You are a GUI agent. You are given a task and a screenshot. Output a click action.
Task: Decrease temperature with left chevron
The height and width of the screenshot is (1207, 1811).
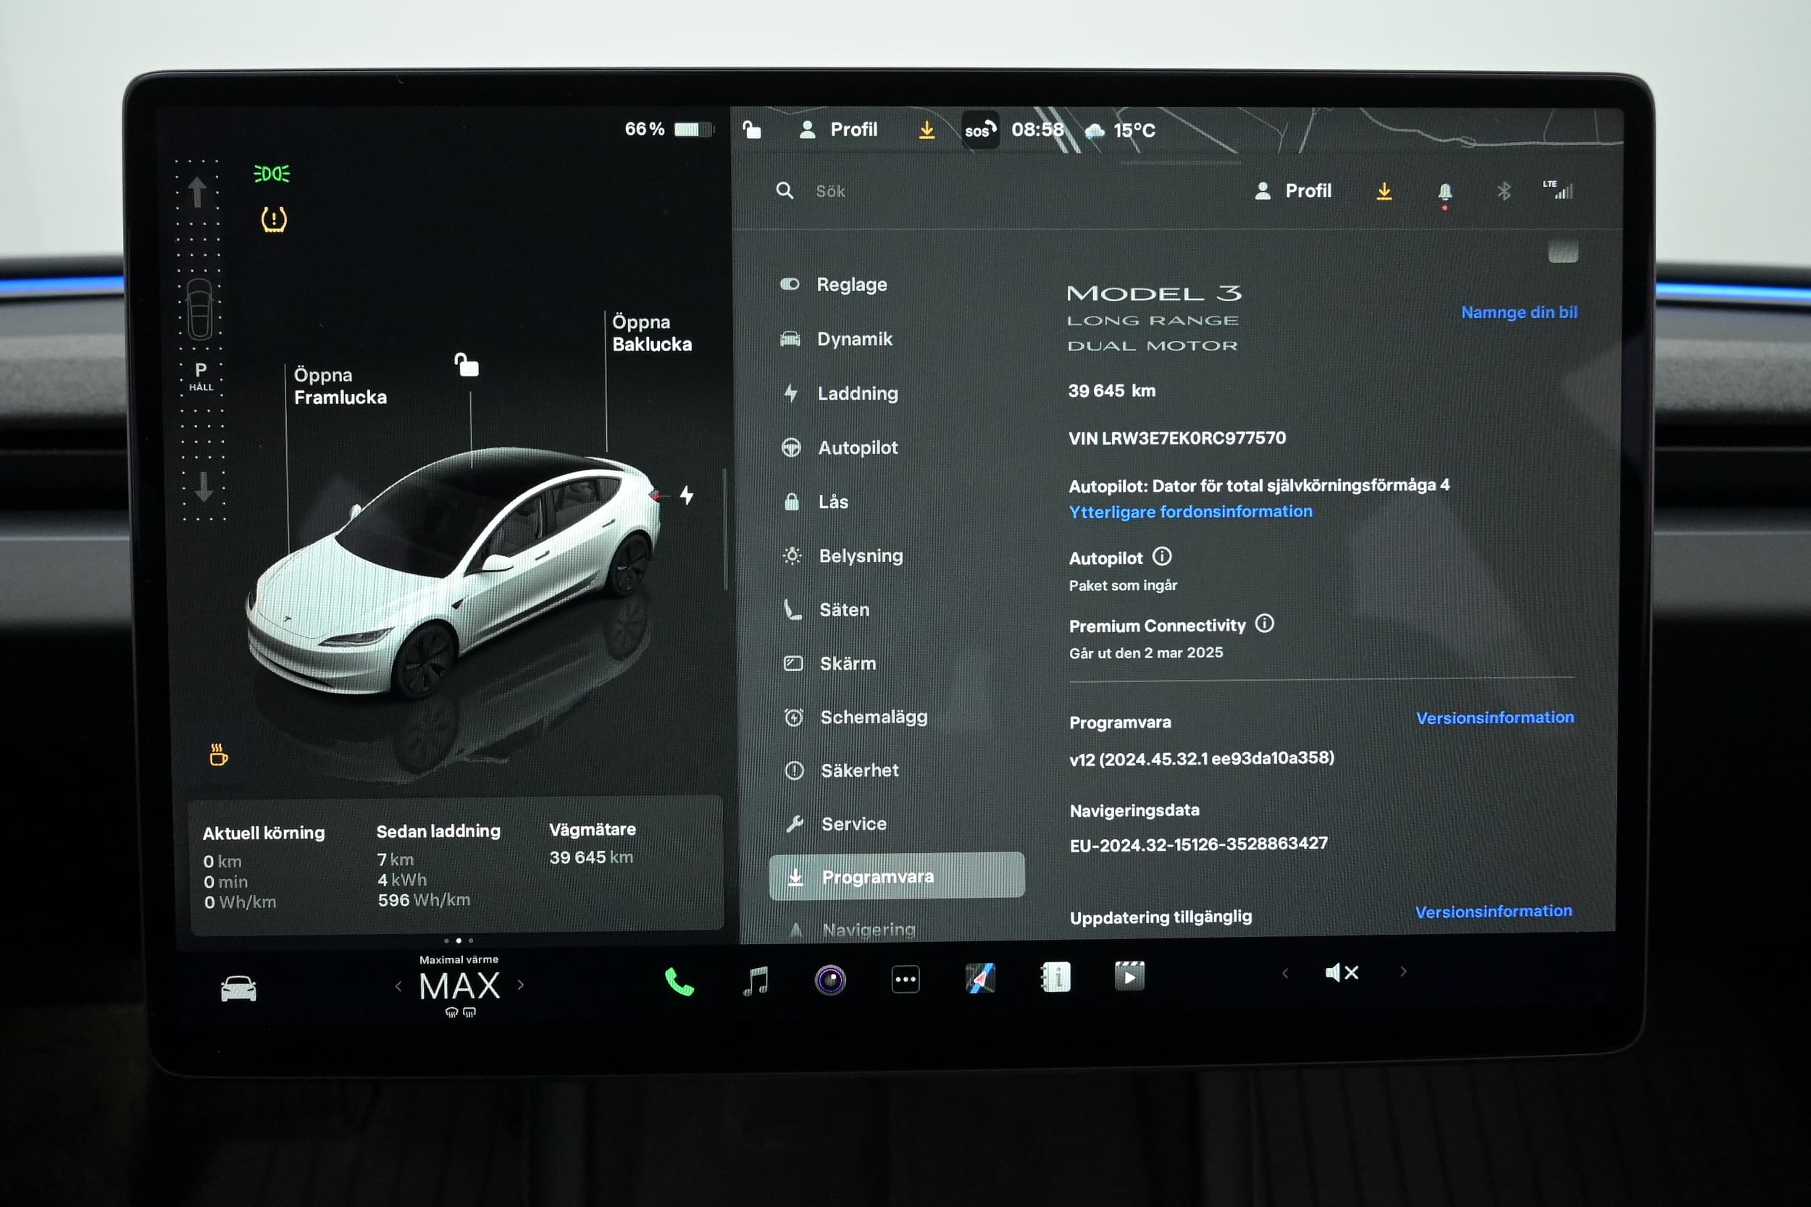coord(398,986)
